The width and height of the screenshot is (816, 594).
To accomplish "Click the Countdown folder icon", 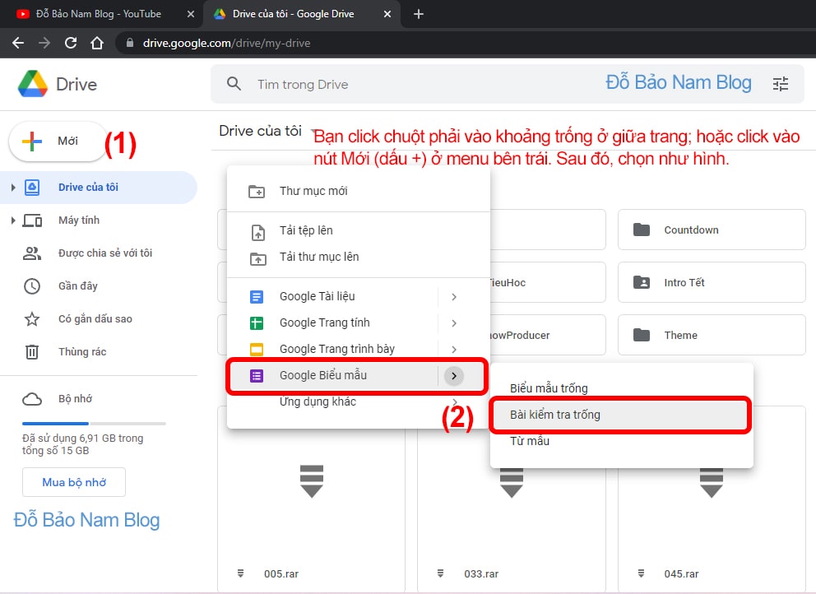I will 641,230.
